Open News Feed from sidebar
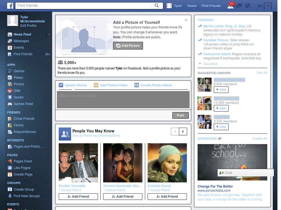 pos(23,34)
